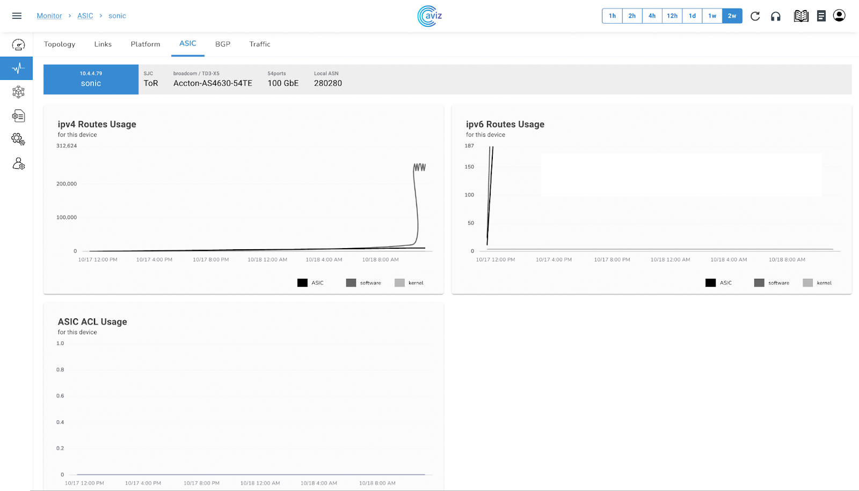Click the refresh icon in header

pyautogui.click(x=755, y=16)
